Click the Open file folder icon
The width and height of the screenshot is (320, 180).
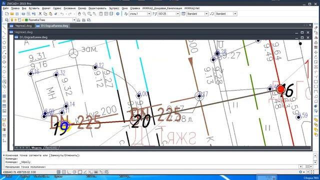(12, 13)
